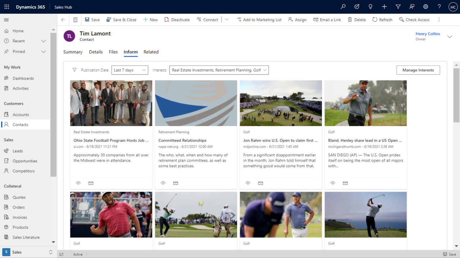Click the back arrow in command bar
This screenshot has height=258, width=460.
pos(63,20)
